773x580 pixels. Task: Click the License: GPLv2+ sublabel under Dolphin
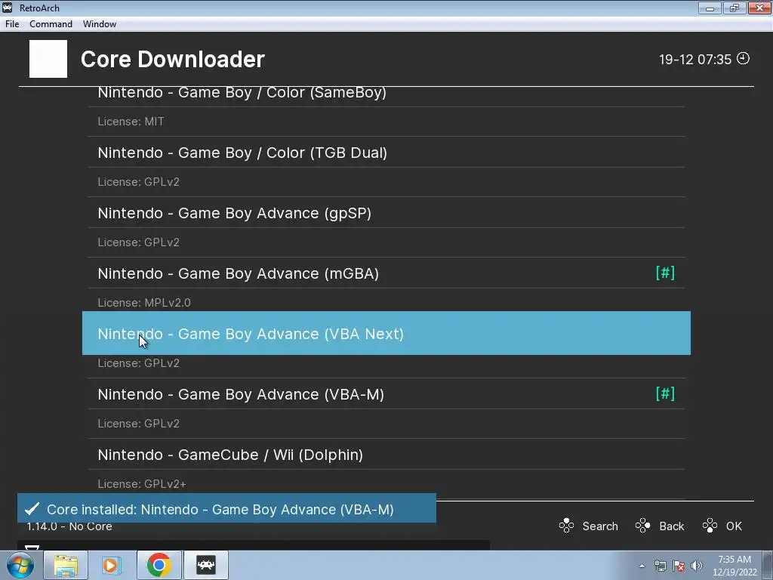(x=142, y=484)
